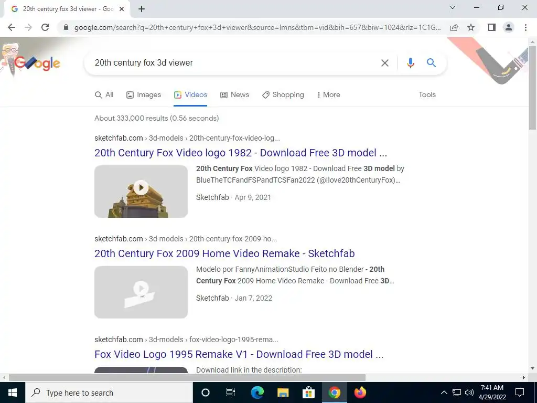Open clock showing 7:41 AM
Screen dimensions: 537x403
point(492,393)
